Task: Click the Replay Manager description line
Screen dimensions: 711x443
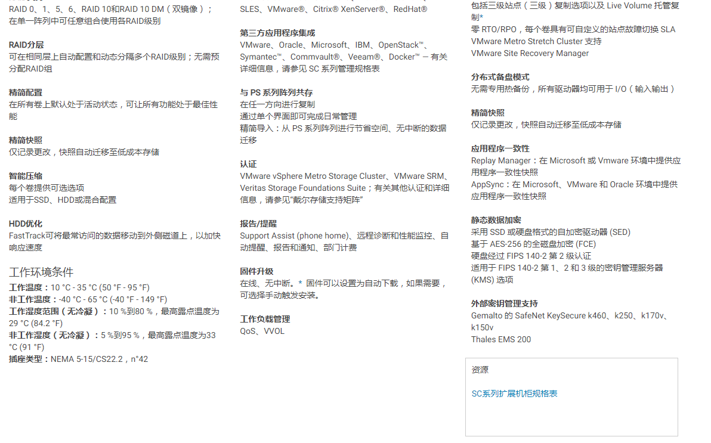Action: click(576, 166)
